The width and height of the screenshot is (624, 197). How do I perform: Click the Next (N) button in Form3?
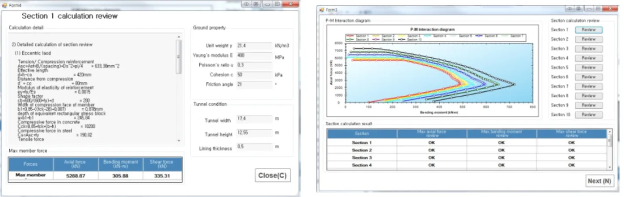point(599,181)
